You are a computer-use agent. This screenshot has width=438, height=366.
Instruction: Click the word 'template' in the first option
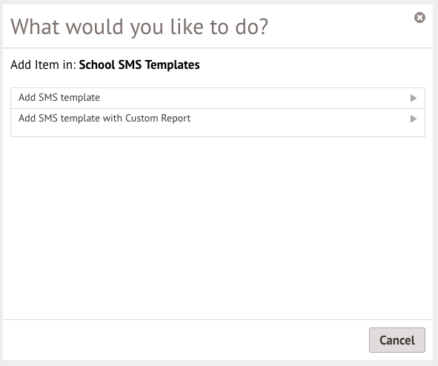coord(80,98)
